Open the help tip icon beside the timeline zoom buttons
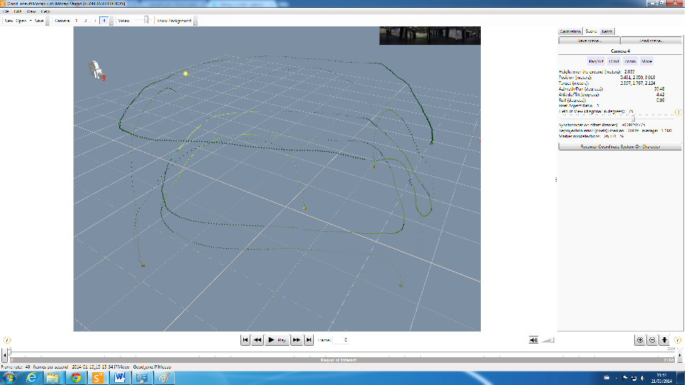Image resolution: width=687 pixels, height=385 pixels. (677, 340)
